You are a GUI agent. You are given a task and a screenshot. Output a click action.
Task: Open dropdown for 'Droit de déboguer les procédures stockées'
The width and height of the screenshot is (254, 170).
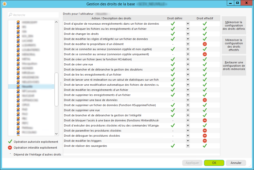(x=188, y=136)
